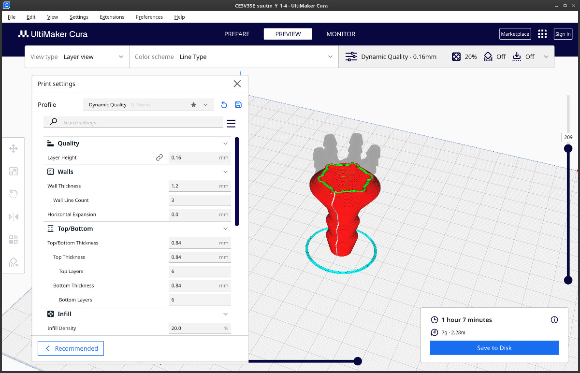Click the save profile floppy disk icon
This screenshot has height=373, width=580.
point(238,105)
